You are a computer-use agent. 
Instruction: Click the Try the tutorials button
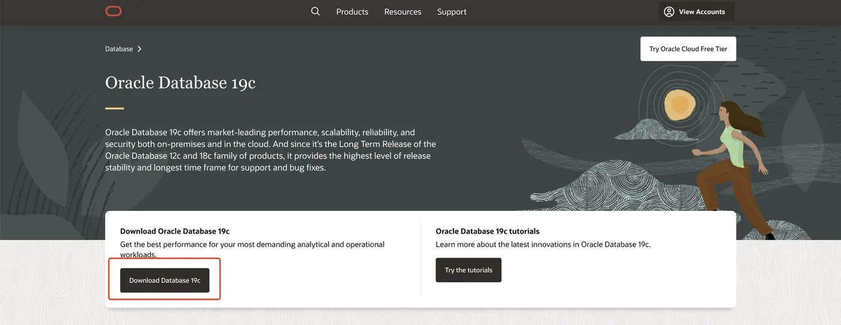(469, 270)
